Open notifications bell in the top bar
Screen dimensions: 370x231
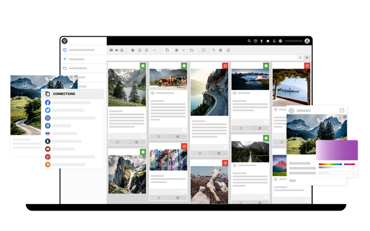[x=274, y=41]
